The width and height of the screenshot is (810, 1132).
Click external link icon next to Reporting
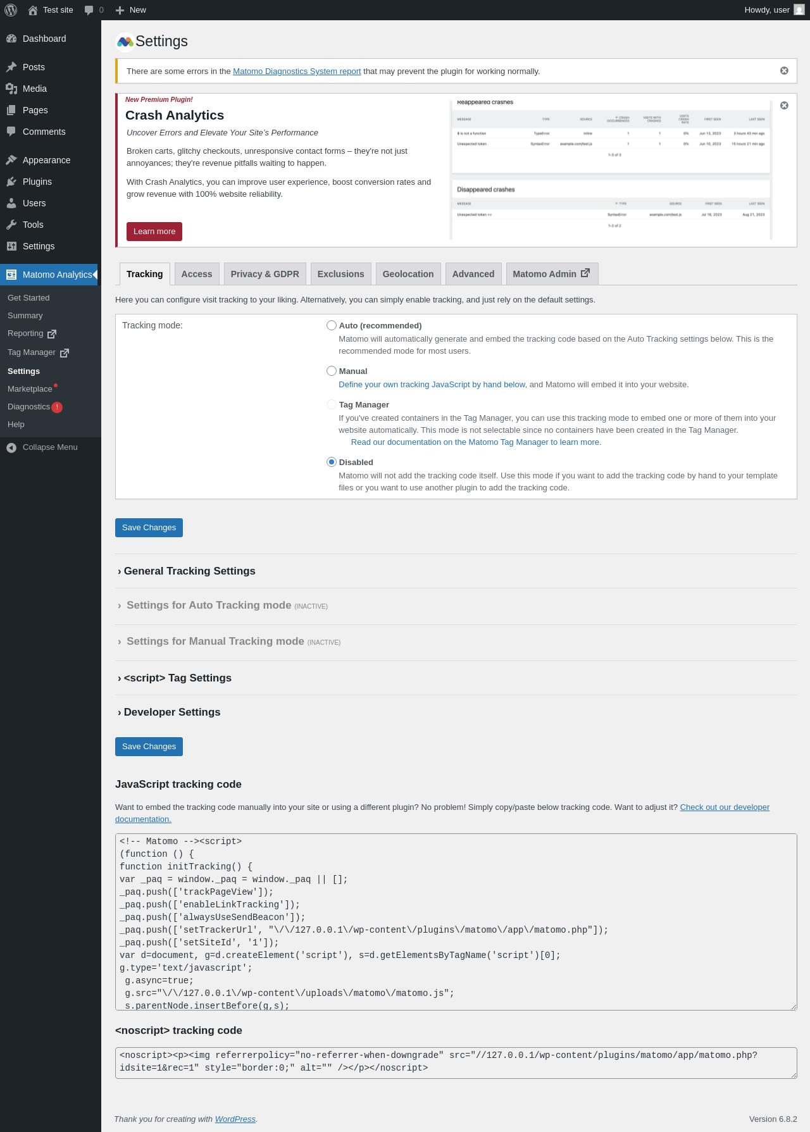pos(52,333)
